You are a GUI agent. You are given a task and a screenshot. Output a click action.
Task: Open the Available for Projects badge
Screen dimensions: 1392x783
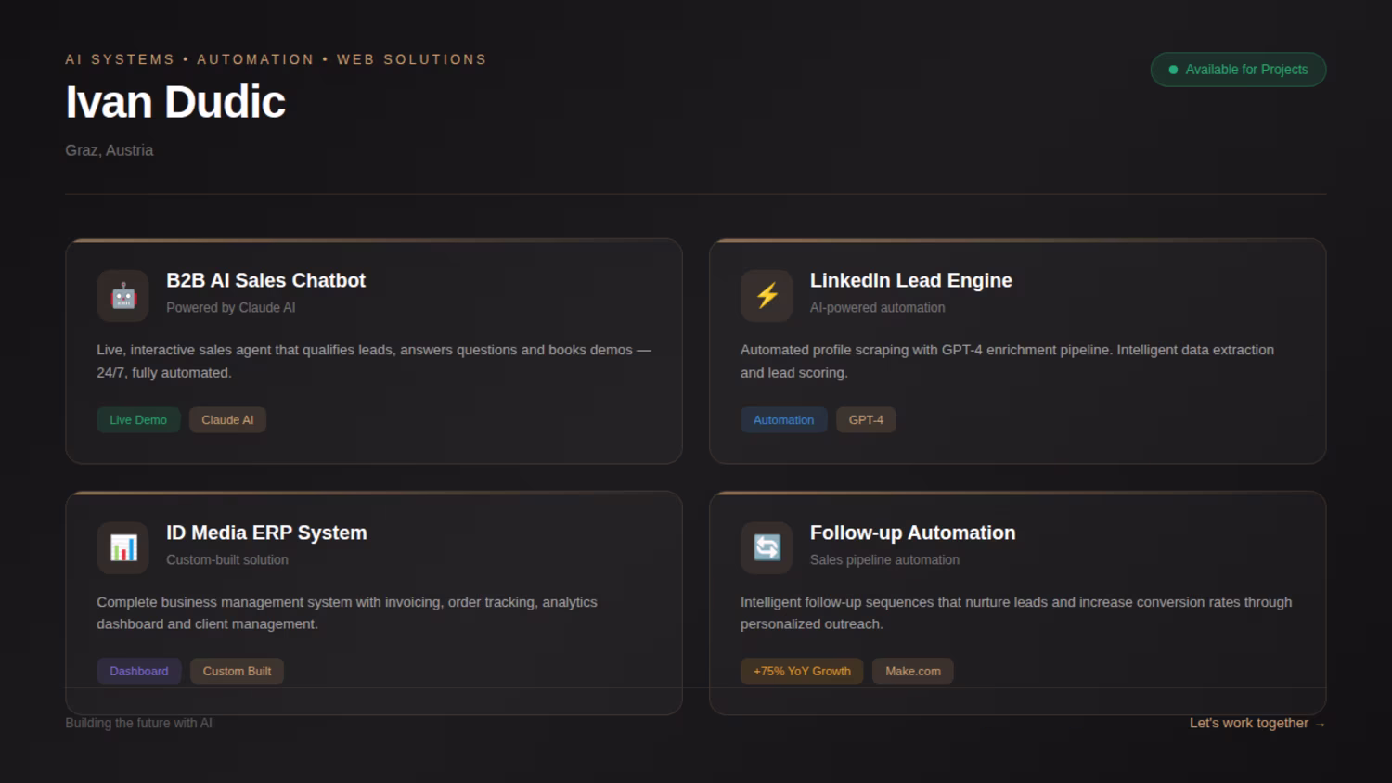coord(1238,70)
